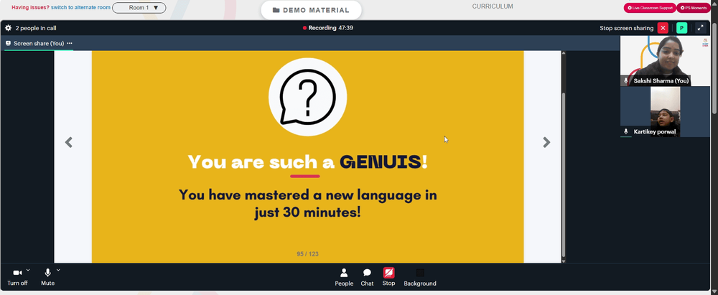Click the Stop screen sharing label
Viewport: 718px width, 295px height.
[626, 28]
